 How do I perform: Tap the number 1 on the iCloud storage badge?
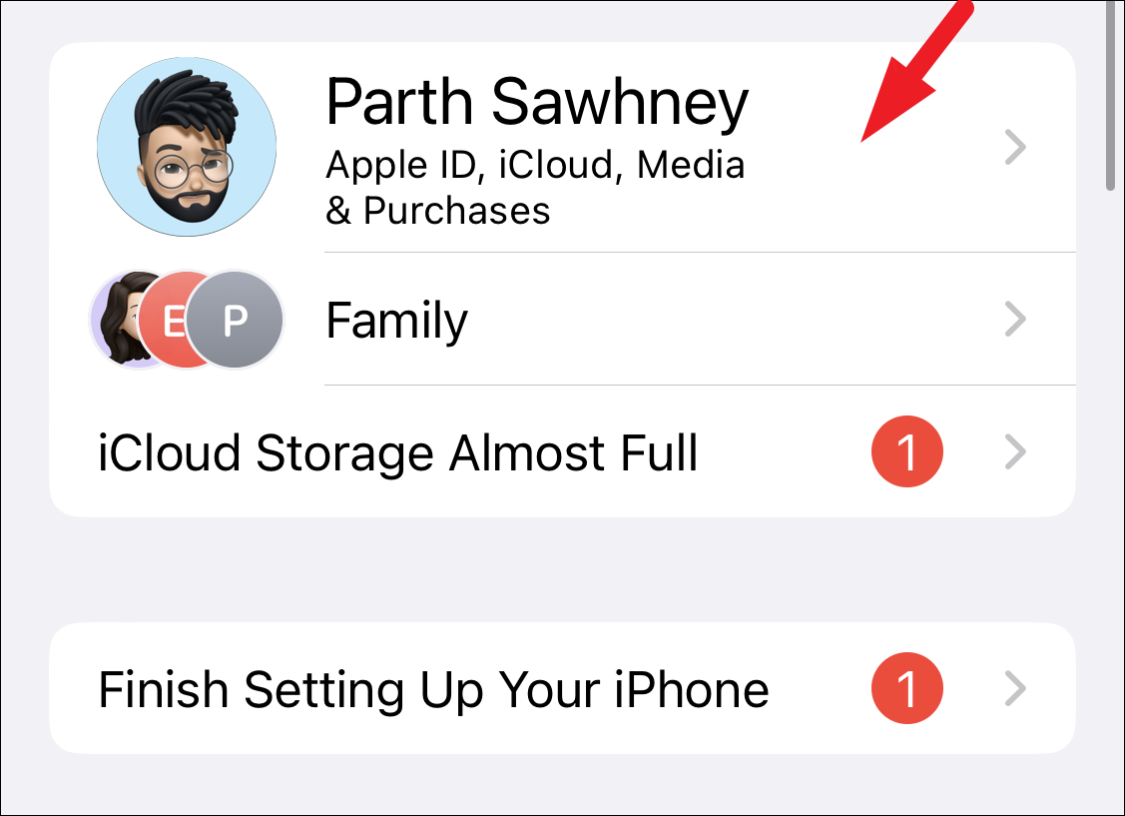coord(906,452)
